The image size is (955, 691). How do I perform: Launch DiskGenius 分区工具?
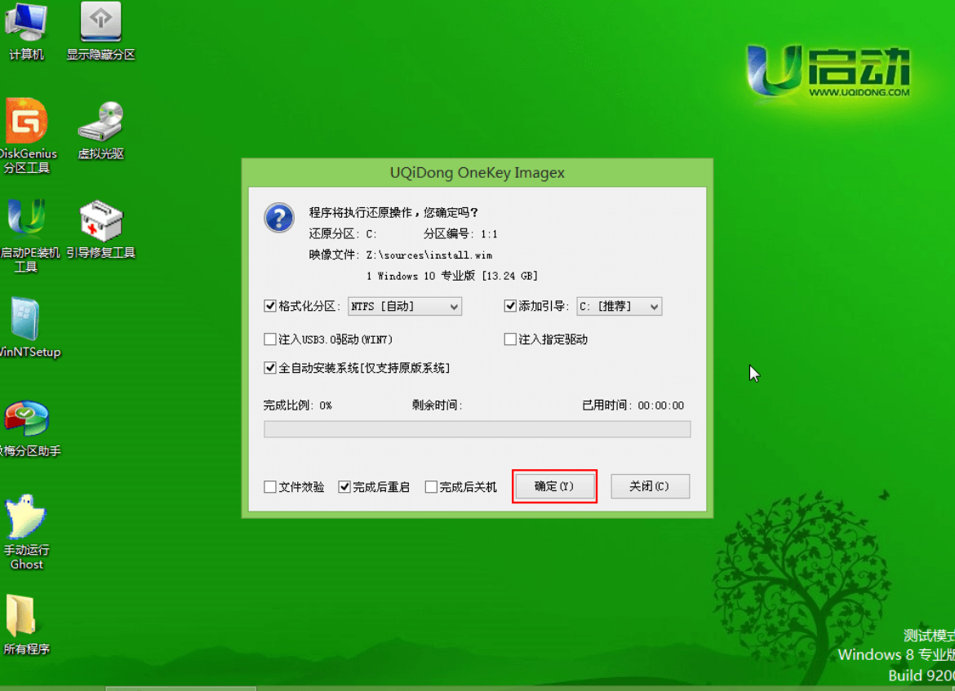tap(28, 135)
